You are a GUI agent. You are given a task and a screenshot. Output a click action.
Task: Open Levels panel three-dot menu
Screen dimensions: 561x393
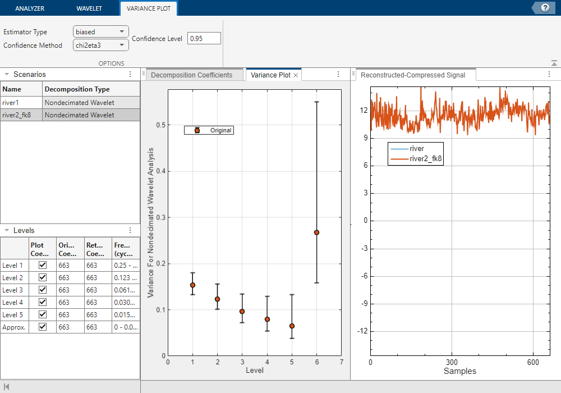click(x=130, y=230)
